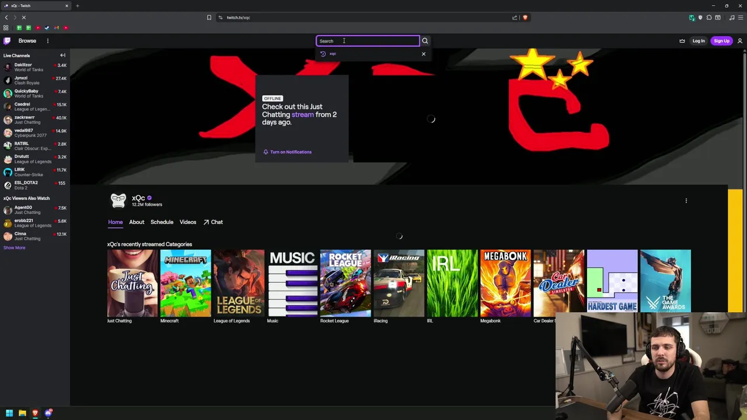Show More recommended channels

coord(14,248)
